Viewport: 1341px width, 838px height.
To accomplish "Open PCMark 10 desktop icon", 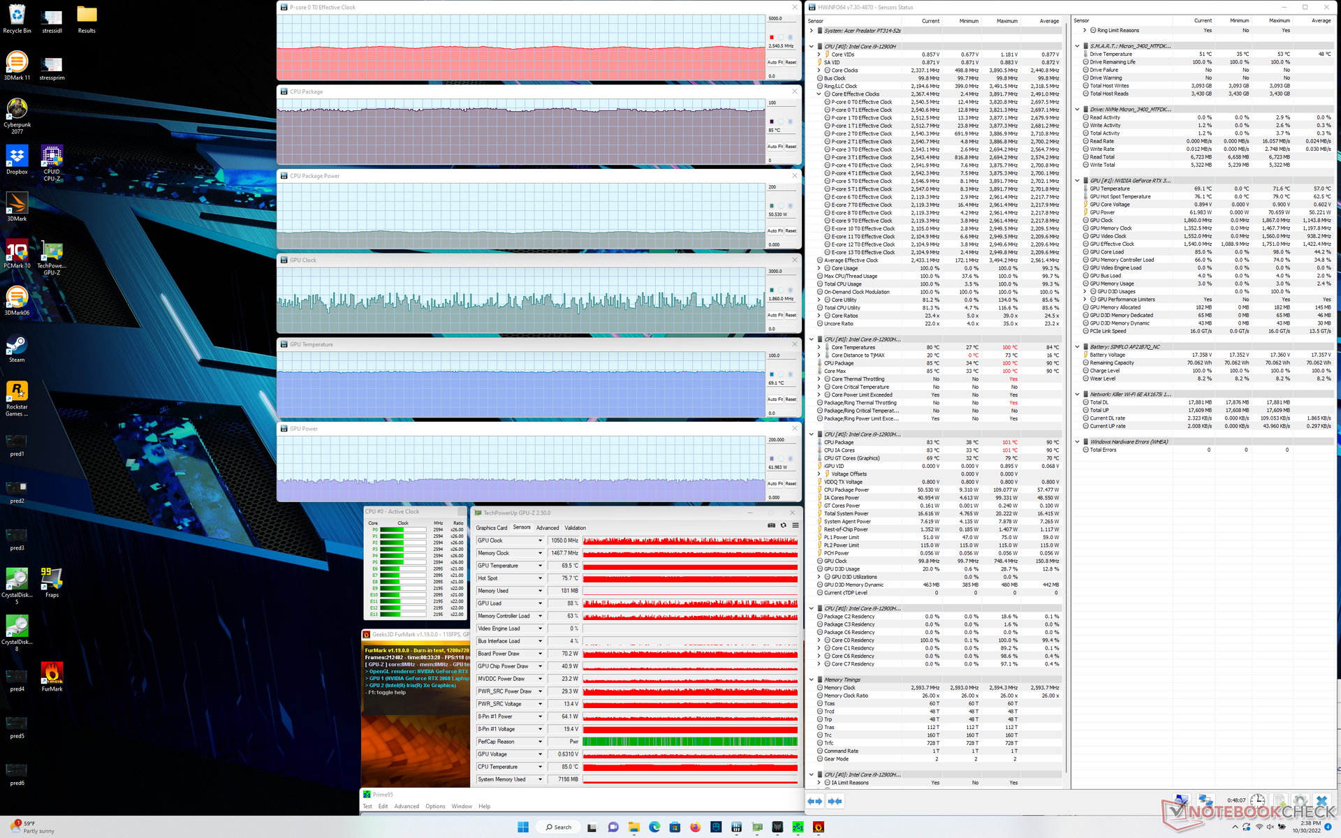I will [x=17, y=254].
